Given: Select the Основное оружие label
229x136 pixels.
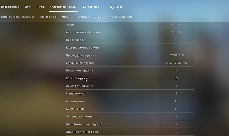Looking at the screenshot, I should (x=79, y=117).
